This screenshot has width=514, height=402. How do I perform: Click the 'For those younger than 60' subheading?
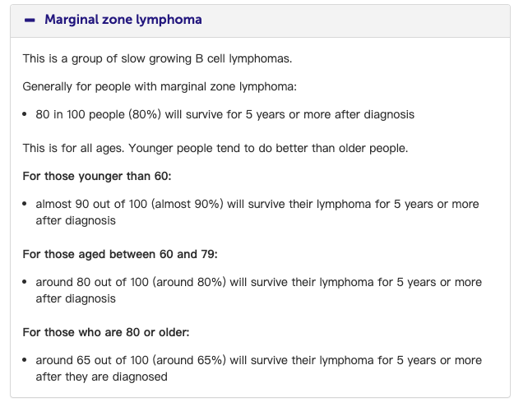[x=97, y=176]
